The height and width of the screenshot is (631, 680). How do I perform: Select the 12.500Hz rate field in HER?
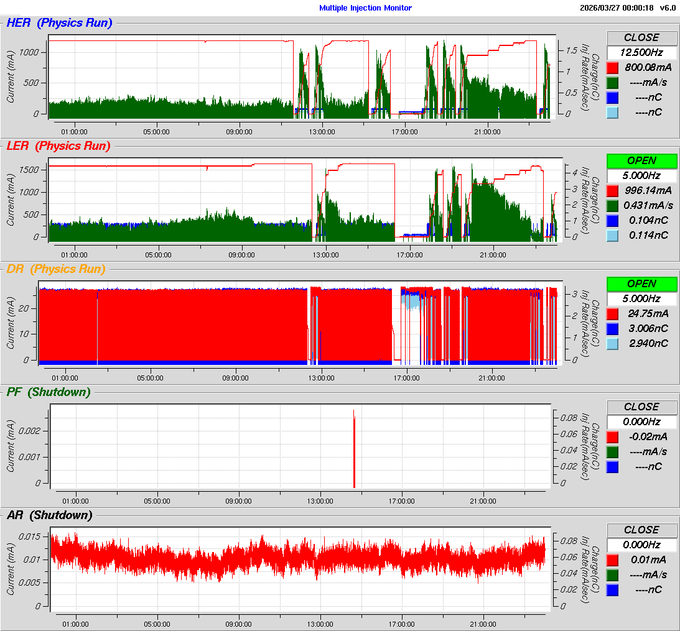click(641, 52)
